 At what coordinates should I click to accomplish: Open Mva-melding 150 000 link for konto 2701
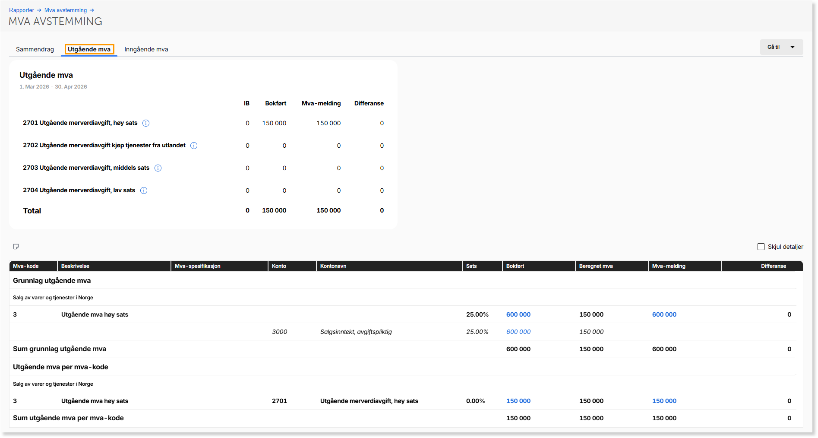pos(664,401)
